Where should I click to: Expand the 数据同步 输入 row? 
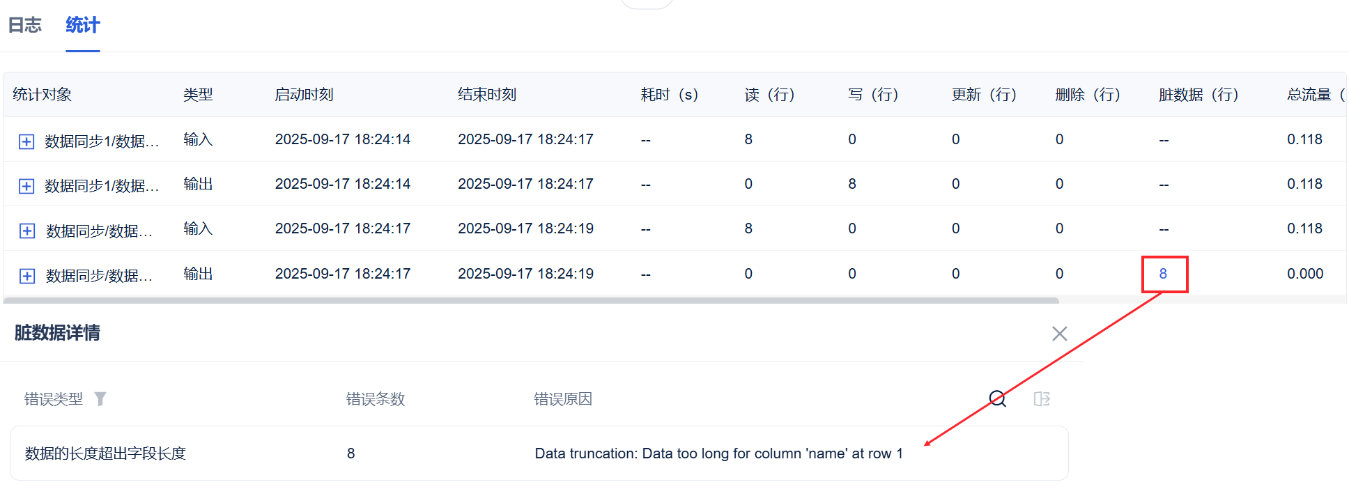click(x=26, y=231)
